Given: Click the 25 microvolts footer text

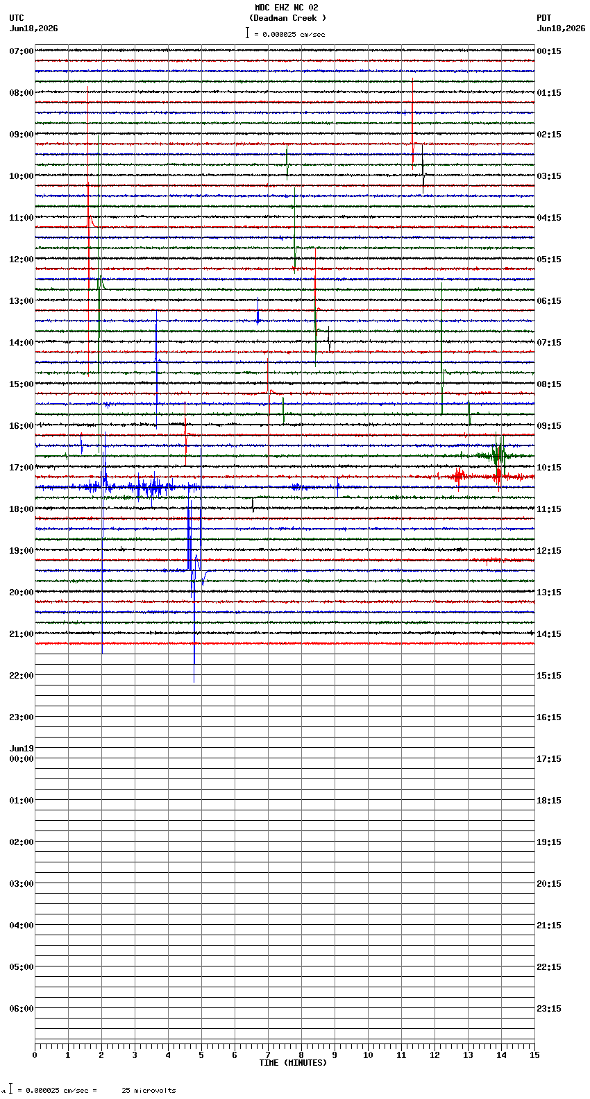Looking at the screenshot, I should (x=149, y=1091).
